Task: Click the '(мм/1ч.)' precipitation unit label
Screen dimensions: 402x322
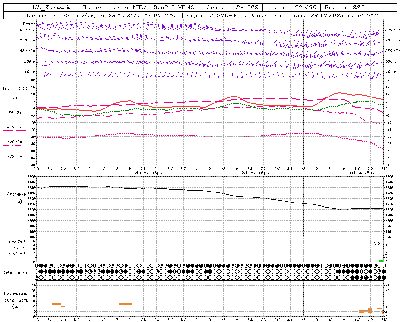Action: [x=16, y=253]
